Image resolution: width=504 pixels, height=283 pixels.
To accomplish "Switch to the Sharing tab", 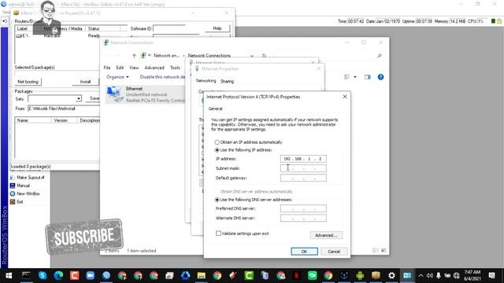I will (227, 82).
